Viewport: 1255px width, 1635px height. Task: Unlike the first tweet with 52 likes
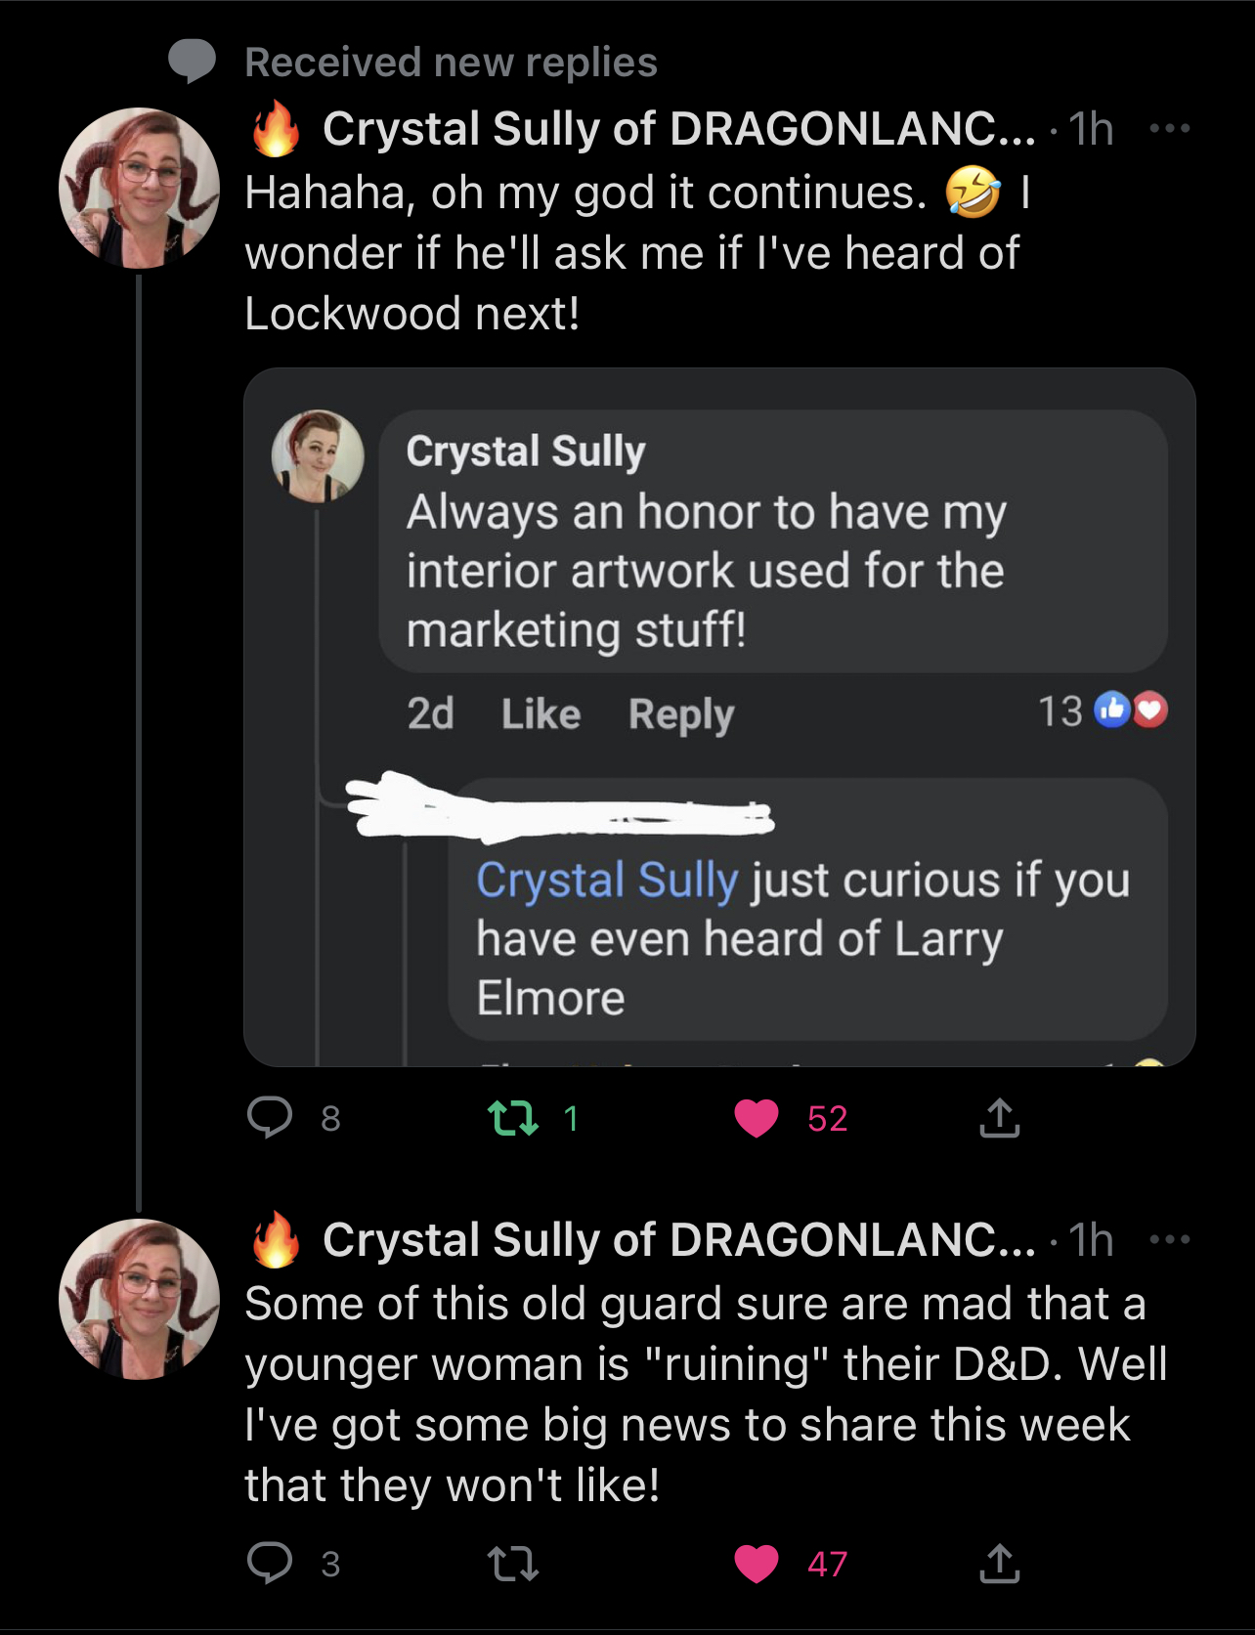click(756, 1117)
